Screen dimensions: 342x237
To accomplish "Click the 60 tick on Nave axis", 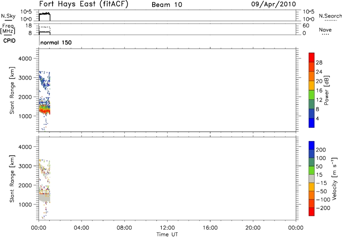I will click(306, 26).
